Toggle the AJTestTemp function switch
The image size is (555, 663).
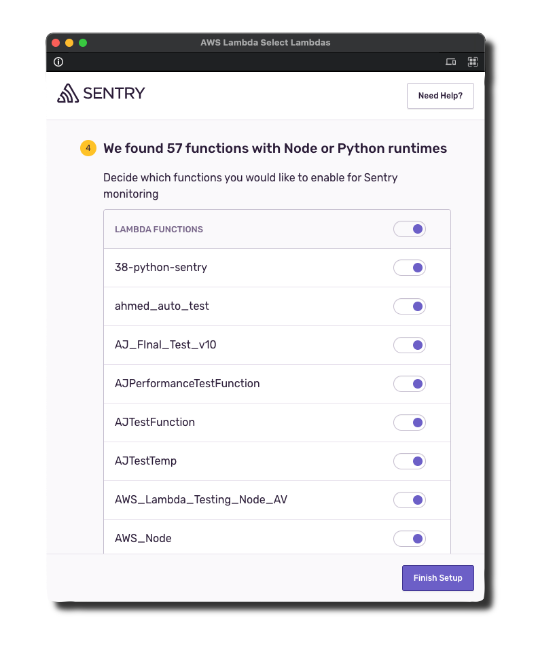pos(410,461)
